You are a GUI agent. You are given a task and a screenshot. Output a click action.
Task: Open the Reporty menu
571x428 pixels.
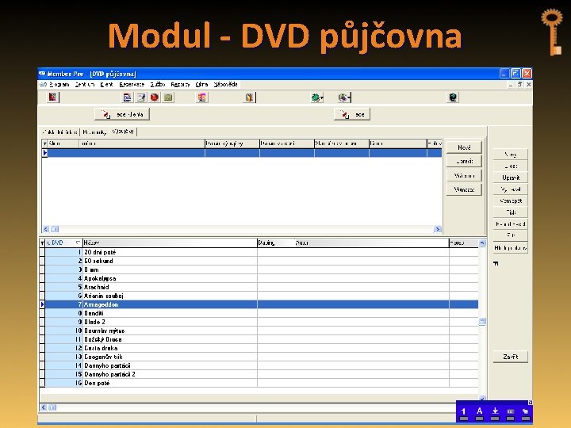180,85
